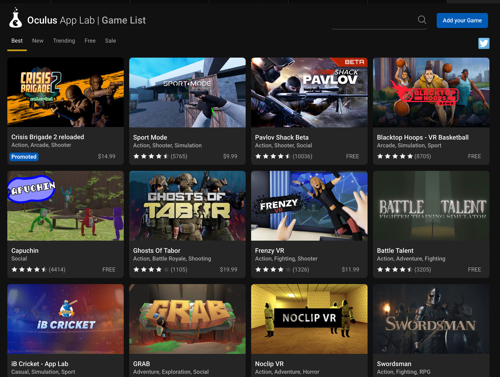Open the Frenzy VR cover image

pos(309,206)
